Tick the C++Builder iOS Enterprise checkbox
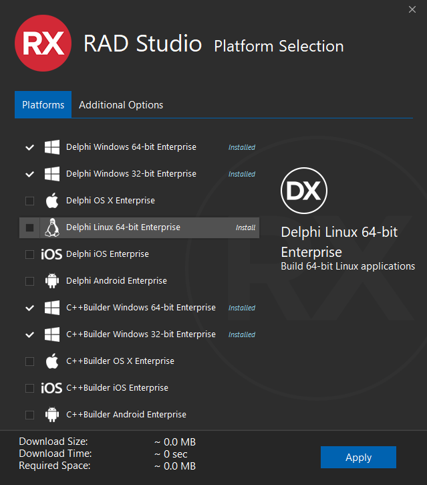Screen dimensions: 427x485 (x=29, y=388)
